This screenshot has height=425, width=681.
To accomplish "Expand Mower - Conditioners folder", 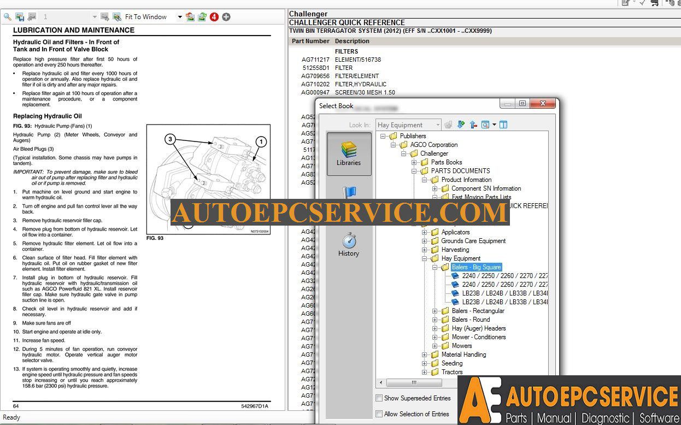I will pyautogui.click(x=436, y=337).
